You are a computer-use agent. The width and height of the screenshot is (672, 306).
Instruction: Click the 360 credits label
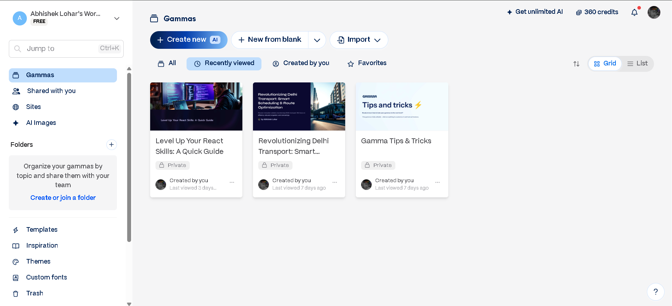click(601, 12)
